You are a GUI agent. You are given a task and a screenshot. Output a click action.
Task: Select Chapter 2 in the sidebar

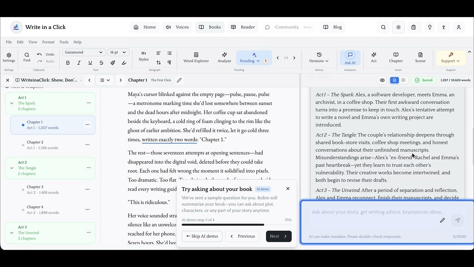(x=53, y=145)
